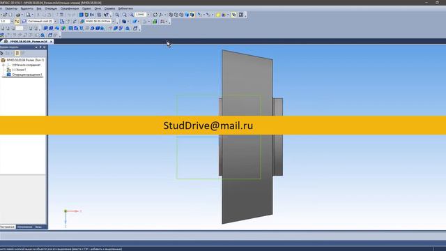Image resolution: width=446 pixels, height=251 pixels.
Task: Open the Сервис menu
Action: pyautogui.click(x=86, y=8)
